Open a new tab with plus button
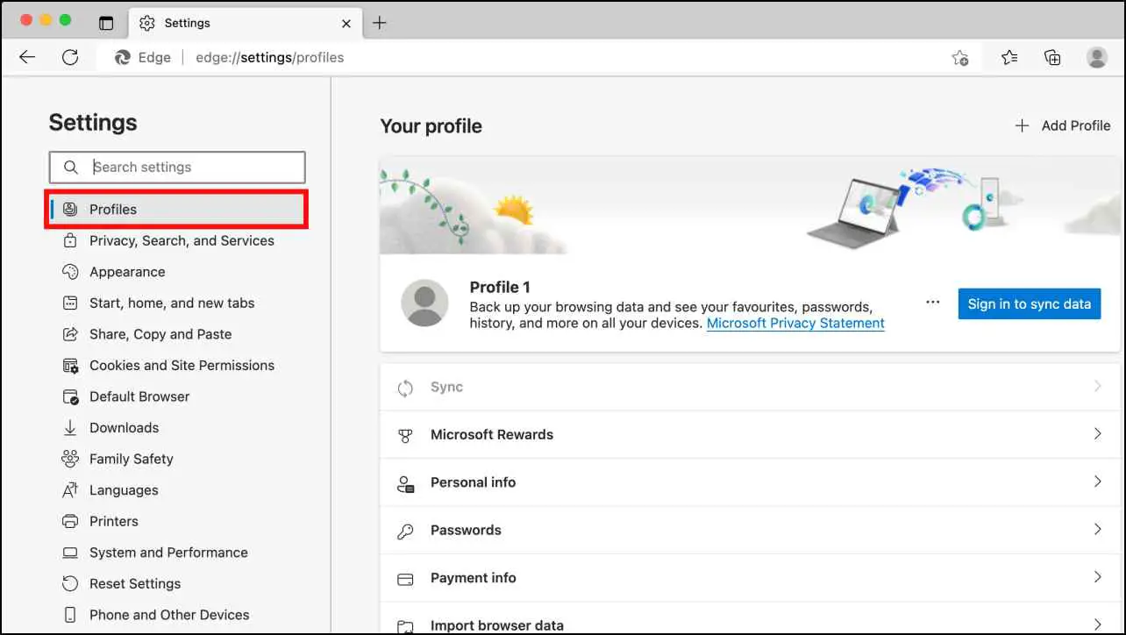 pyautogui.click(x=379, y=23)
